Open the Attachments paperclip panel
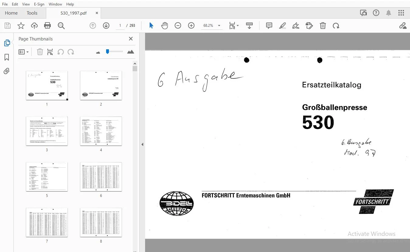 (x=7, y=71)
